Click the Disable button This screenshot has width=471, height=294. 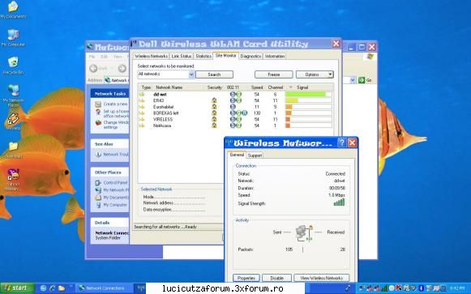276,278
